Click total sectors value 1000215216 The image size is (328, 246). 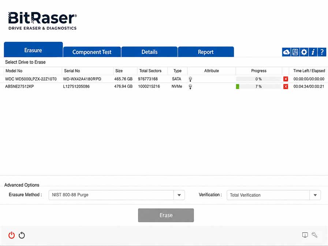click(x=149, y=87)
